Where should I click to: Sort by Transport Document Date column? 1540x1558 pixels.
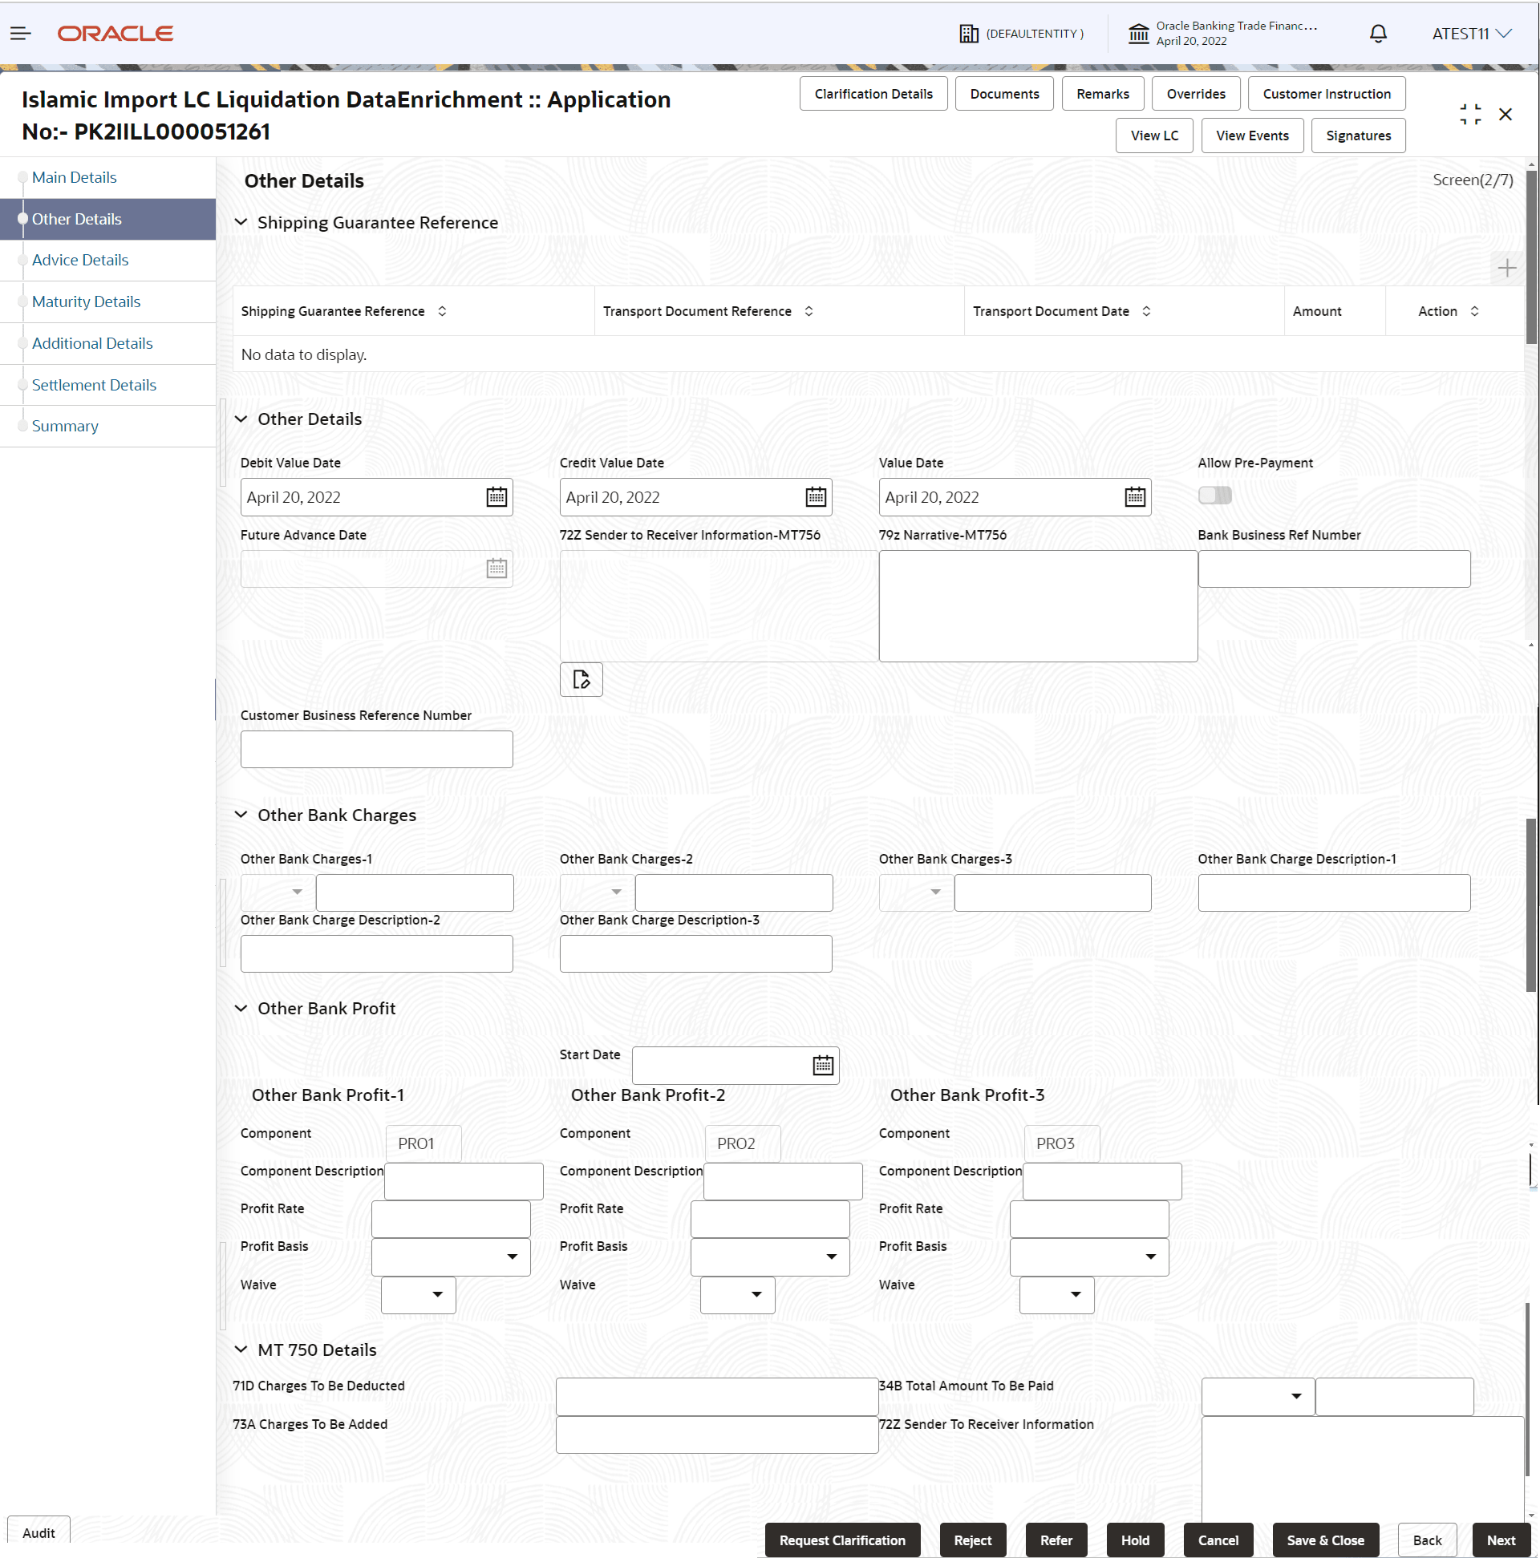pyautogui.click(x=1145, y=311)
